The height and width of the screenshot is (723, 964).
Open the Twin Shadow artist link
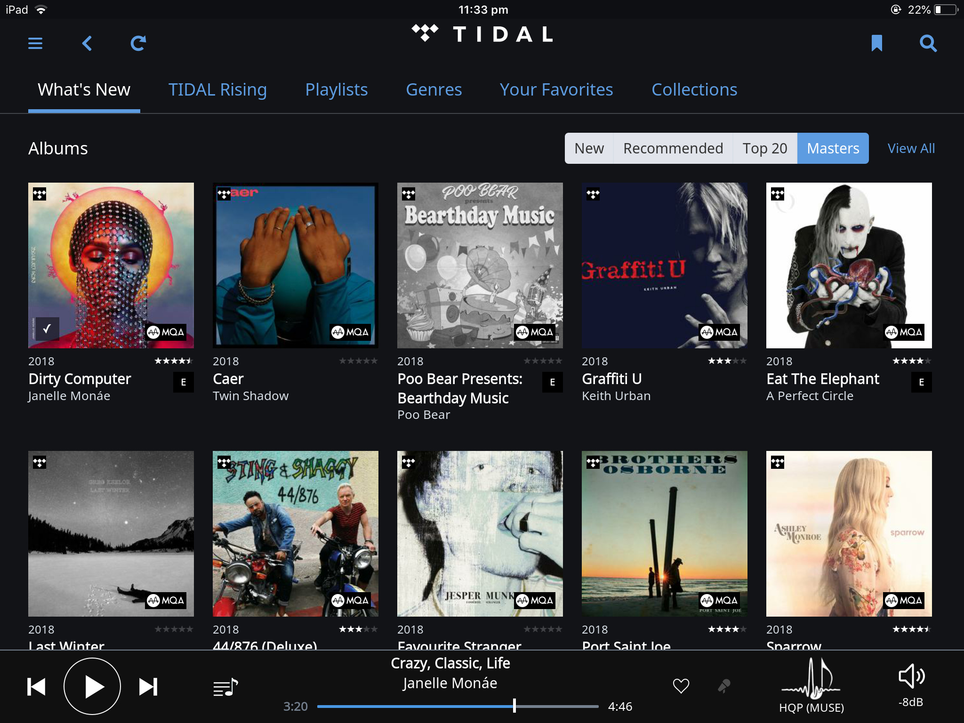tap(251, 396)
